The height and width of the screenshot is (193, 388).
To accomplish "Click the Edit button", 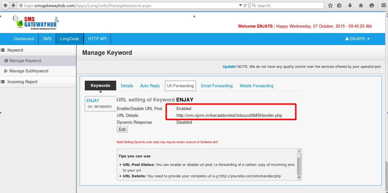I will coord(122,129).
